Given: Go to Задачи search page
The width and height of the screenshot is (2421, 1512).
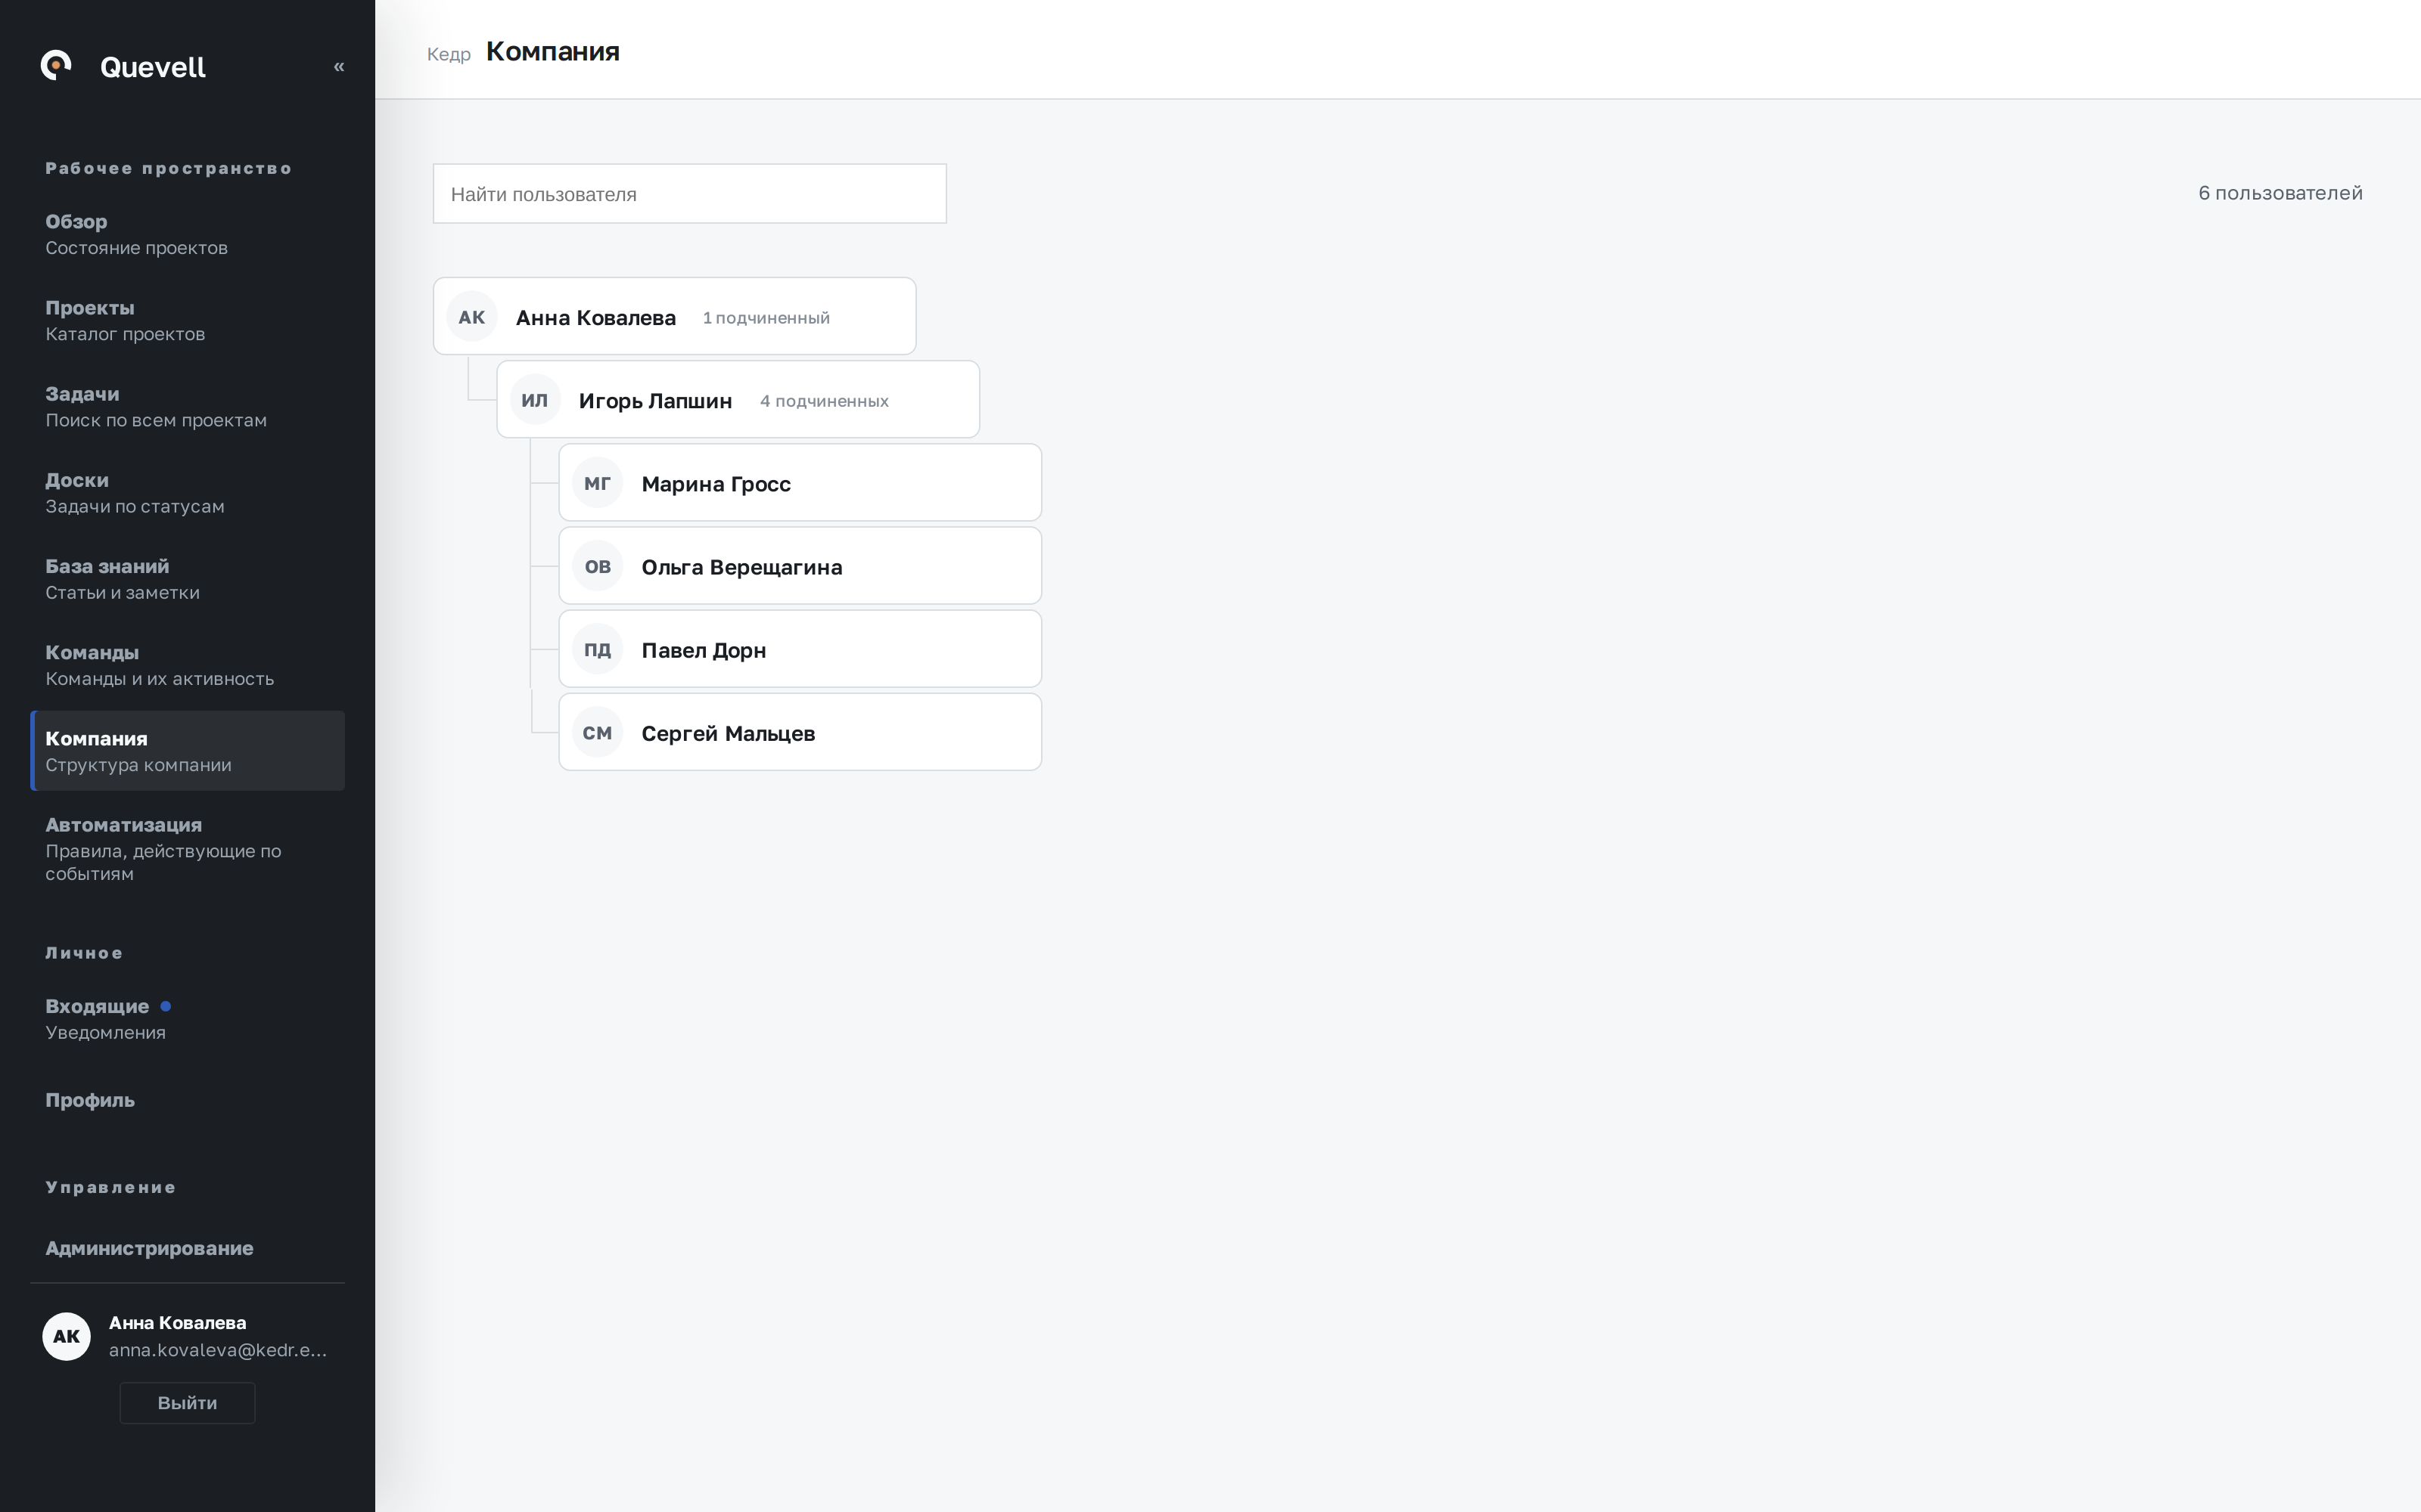Looking at the screenshot, I should [187, 406].
